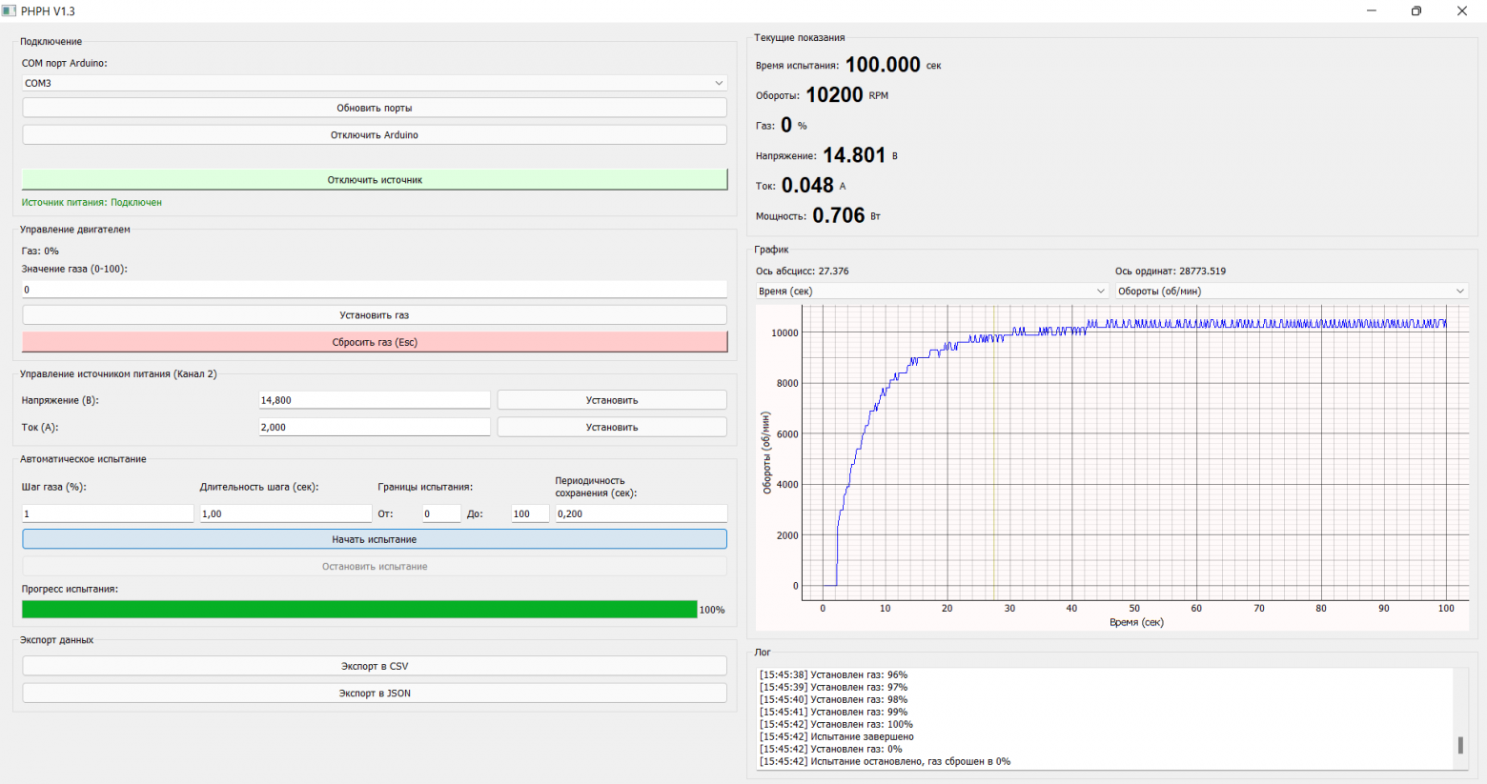Open the Y-axis Обороты (об/мин) dropdown
Image resolution: width=1487 pixels, height=784 pixels.
click(1291, 291)
